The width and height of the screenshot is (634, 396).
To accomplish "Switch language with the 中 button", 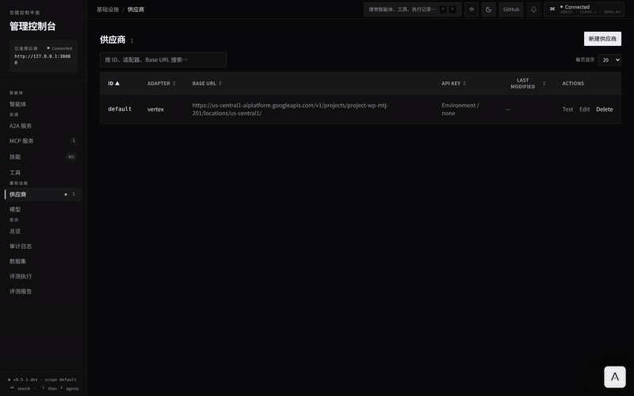I will click(472, 10).
